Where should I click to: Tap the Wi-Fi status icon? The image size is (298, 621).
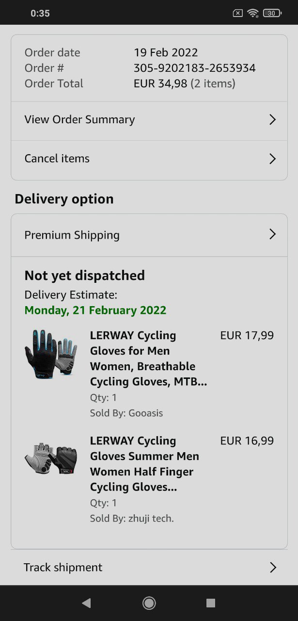253,13
